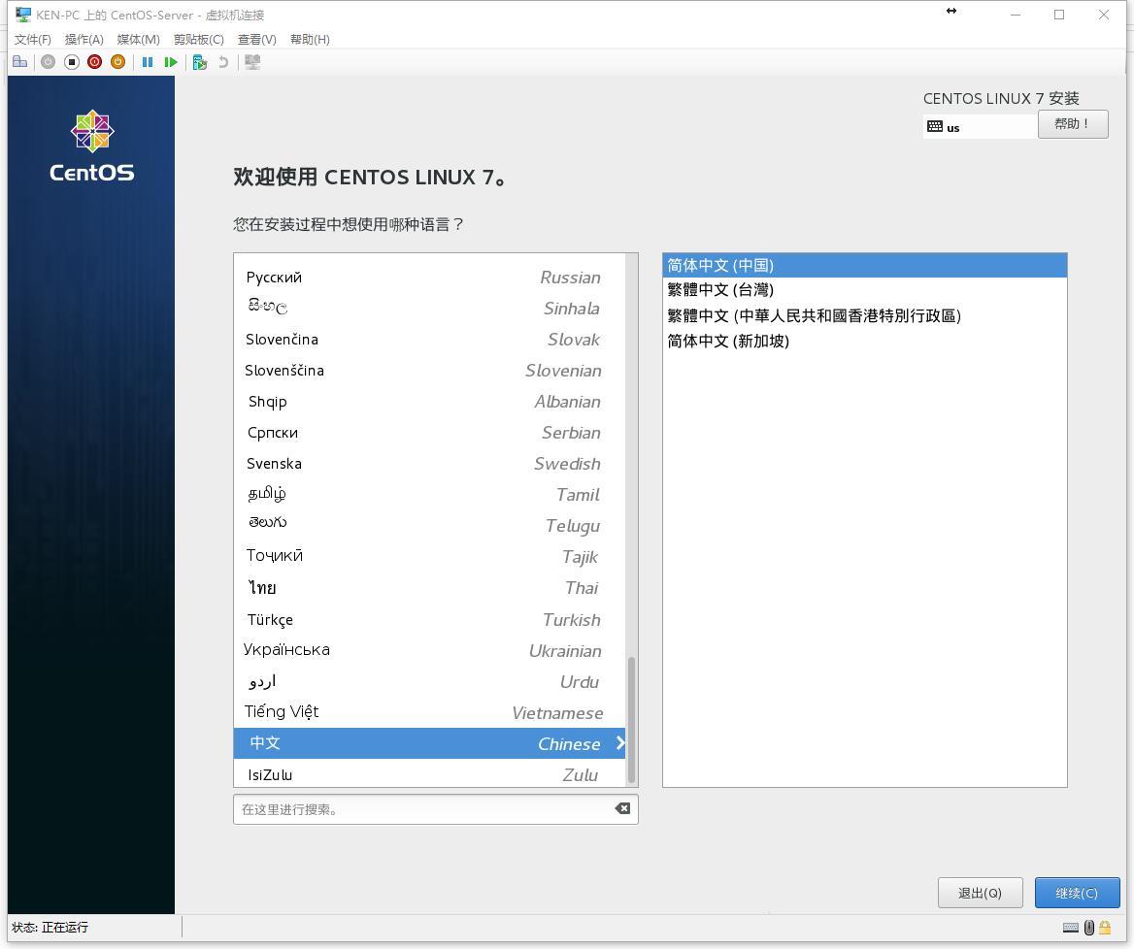The height and width of the screenshot is (949, 1134).
Task: Minimize the virtual machine connection window
Action: 1016,15
